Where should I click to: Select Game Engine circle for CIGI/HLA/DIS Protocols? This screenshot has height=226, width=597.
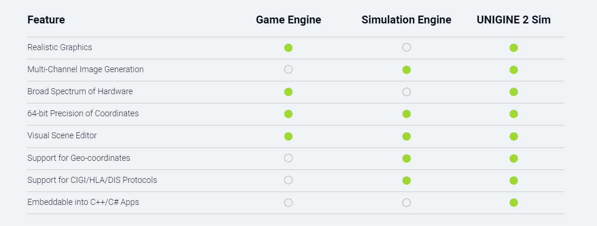288,180
